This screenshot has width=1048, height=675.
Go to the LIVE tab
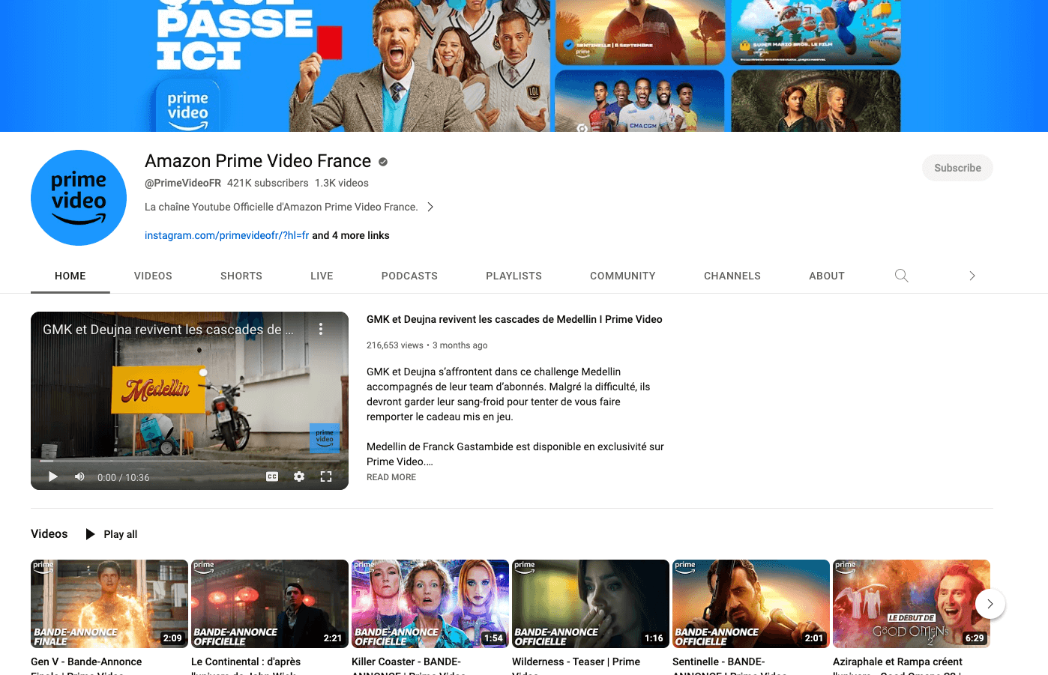click(x=322, y=276)
